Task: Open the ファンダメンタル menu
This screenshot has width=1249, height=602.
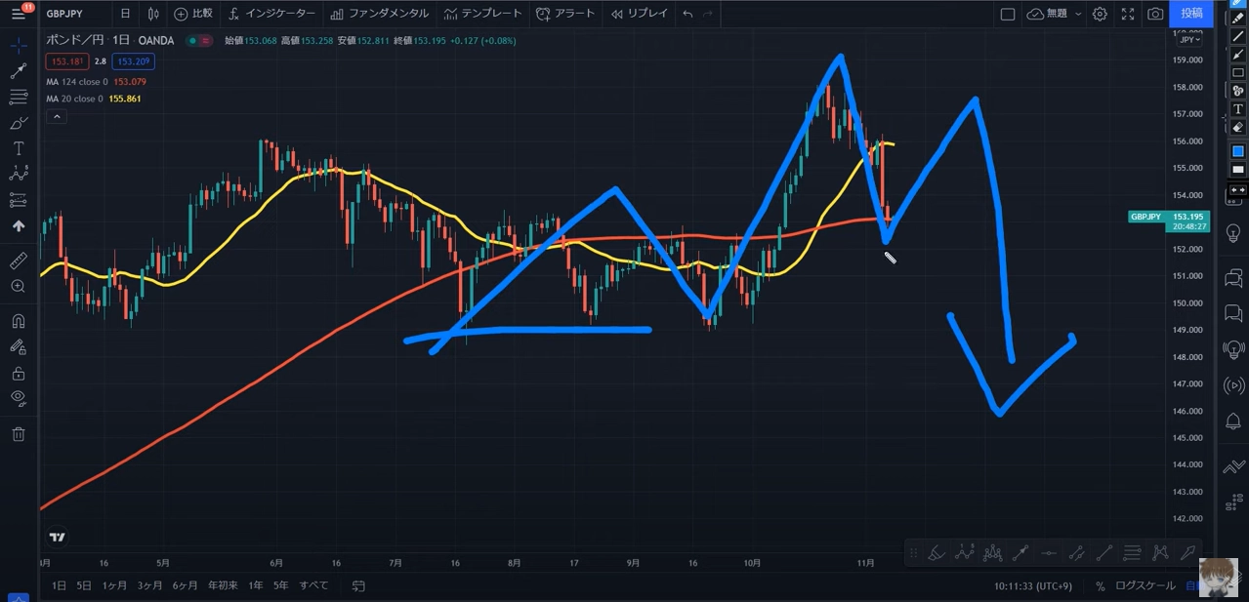Action: coord(380,14)
